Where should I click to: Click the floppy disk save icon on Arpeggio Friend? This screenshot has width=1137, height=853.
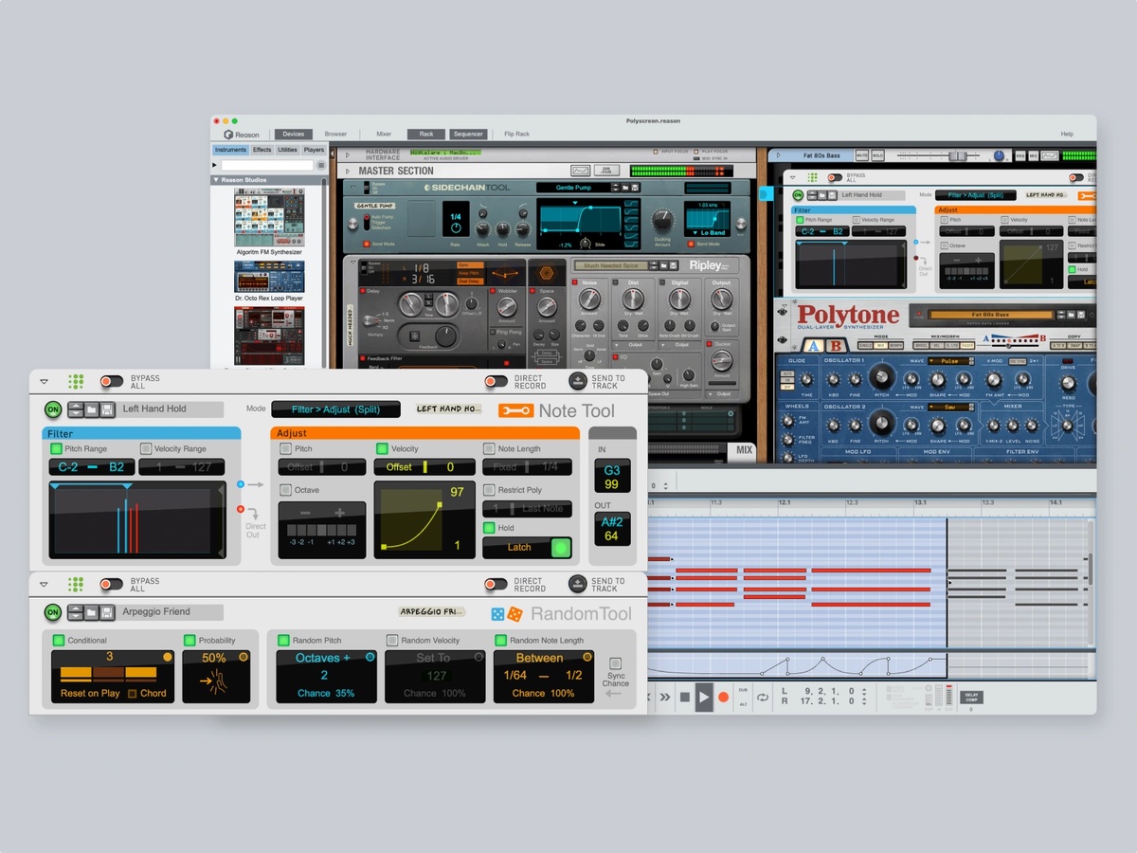point(106,611)
